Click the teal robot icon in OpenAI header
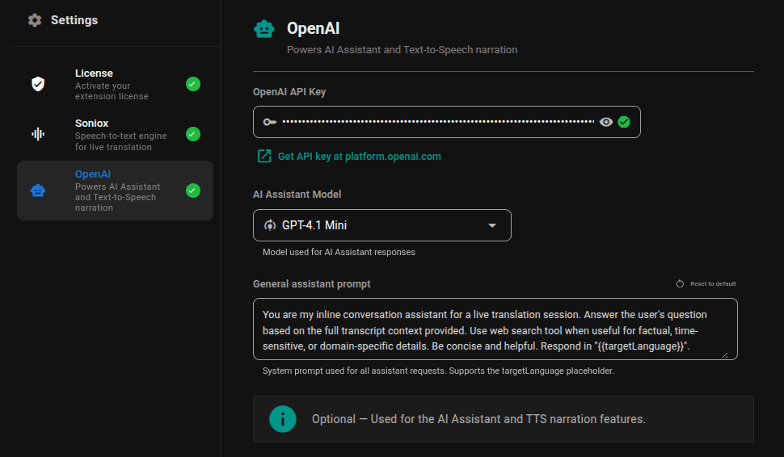This screenshot has width=784, height=457. pos(264,29)
